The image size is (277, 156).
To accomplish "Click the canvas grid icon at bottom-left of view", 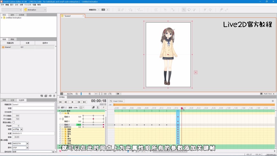I will pos(61,94).
